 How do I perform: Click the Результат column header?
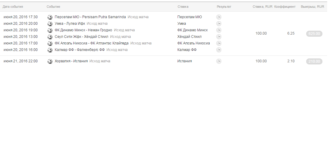(x=224, y=7)
